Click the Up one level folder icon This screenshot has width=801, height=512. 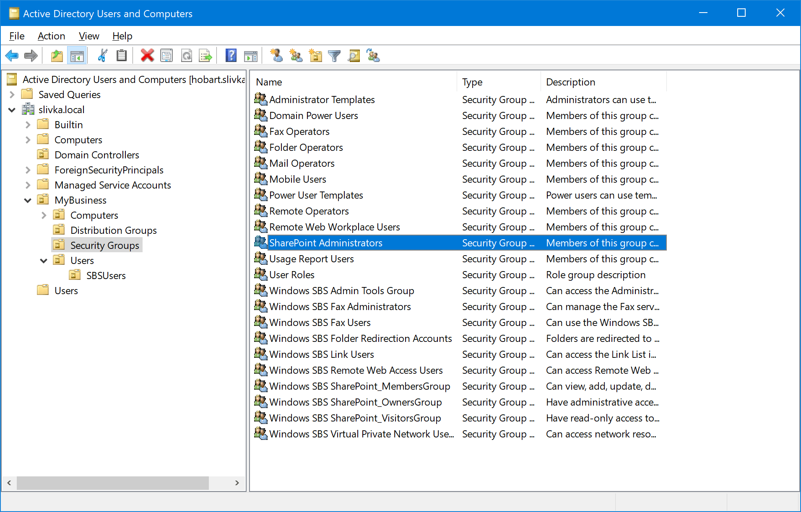pyautogui.click(x=57, y=55)
